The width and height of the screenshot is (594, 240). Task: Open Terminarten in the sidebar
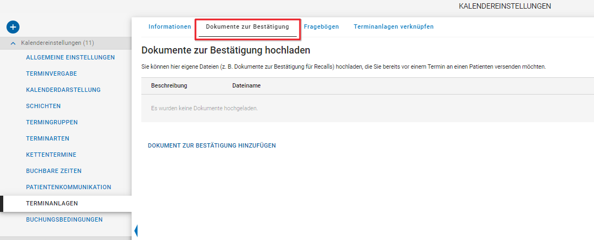pos(48,138)
